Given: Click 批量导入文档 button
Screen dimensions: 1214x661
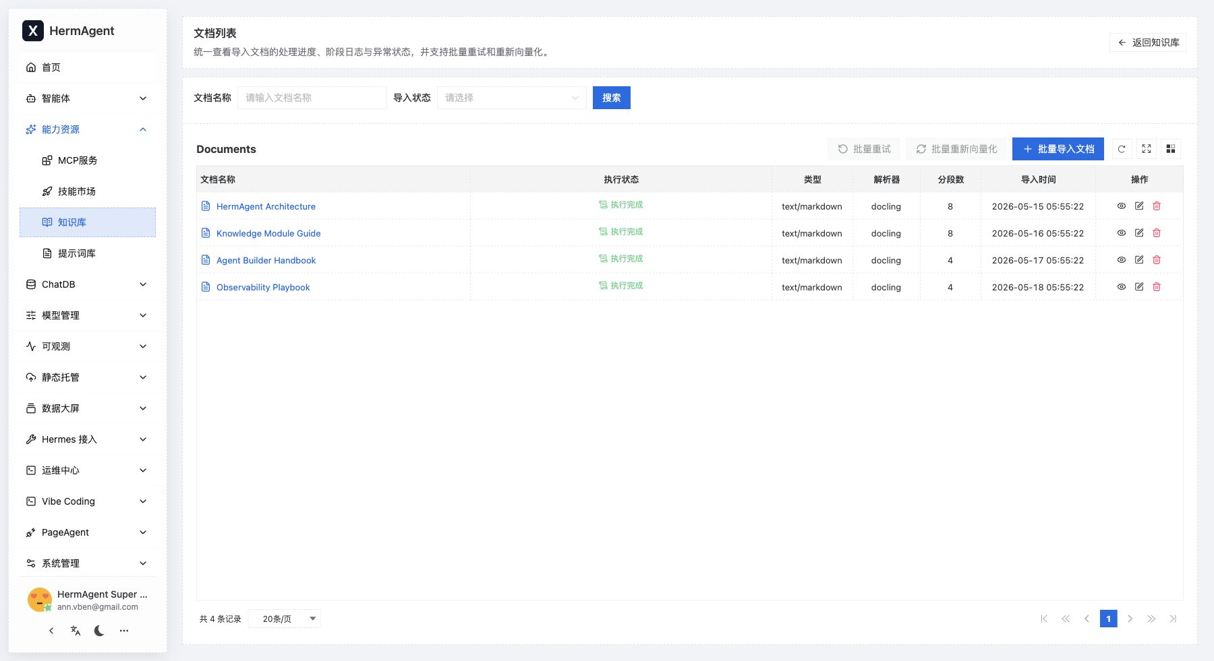Looking at the screenshot, I should click(1058, 149).
